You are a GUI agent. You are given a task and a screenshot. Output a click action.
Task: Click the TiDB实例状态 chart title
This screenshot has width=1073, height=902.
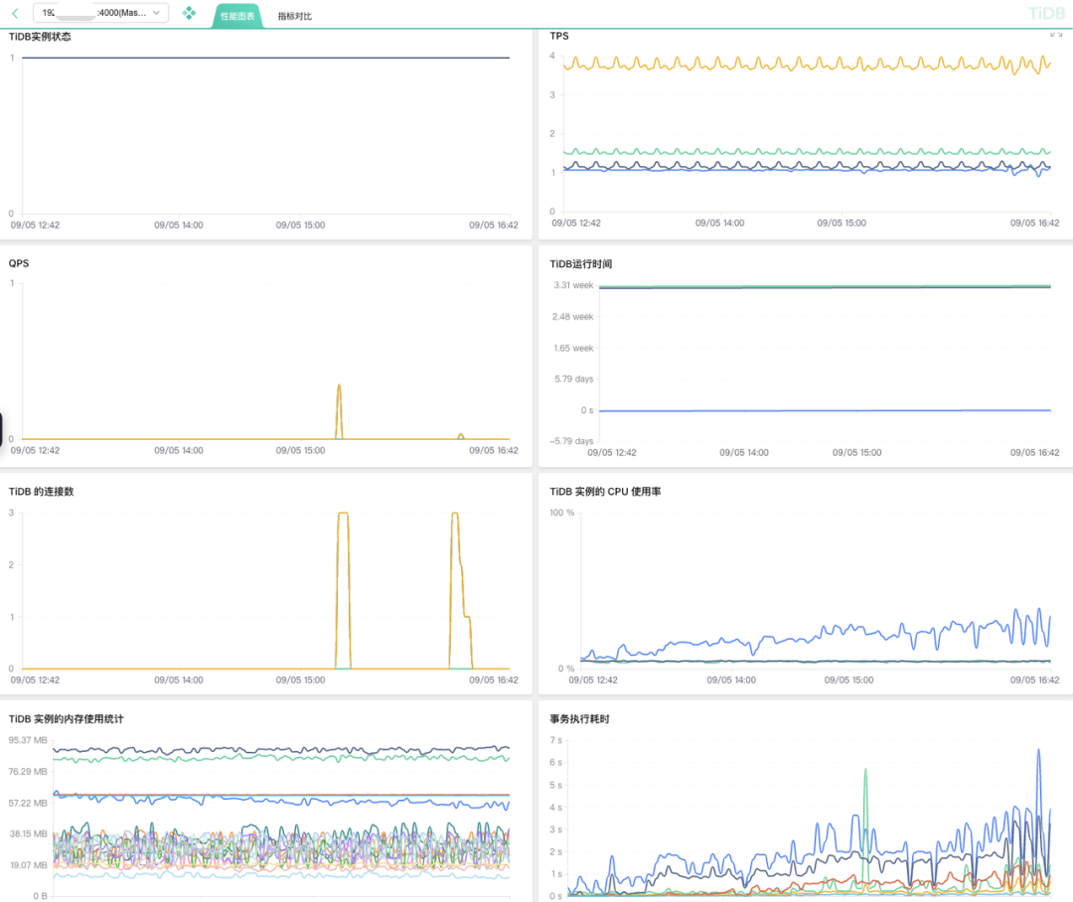click(40, 37)
